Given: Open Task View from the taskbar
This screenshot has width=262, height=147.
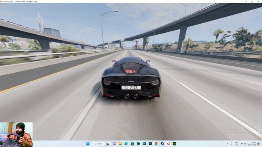Looking at the screenshot, I should 108,144.
